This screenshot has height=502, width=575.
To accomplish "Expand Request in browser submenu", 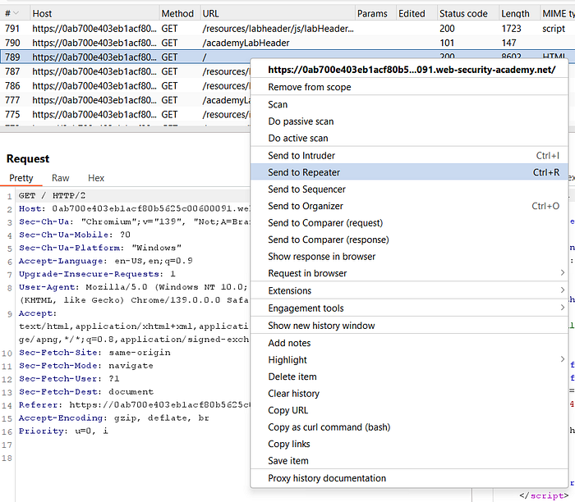I will (409, 273).
